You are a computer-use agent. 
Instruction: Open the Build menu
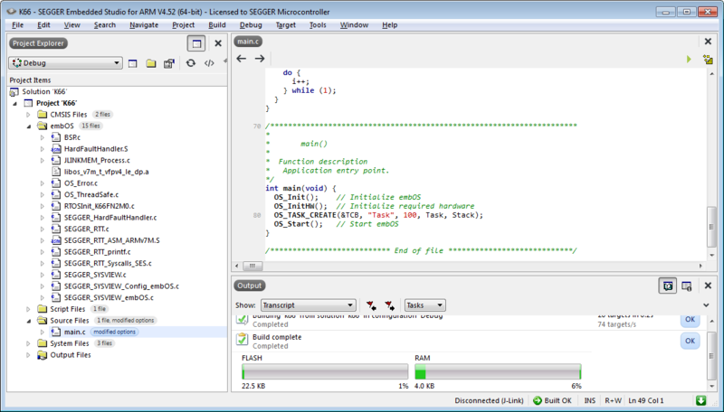coord(217,24)
